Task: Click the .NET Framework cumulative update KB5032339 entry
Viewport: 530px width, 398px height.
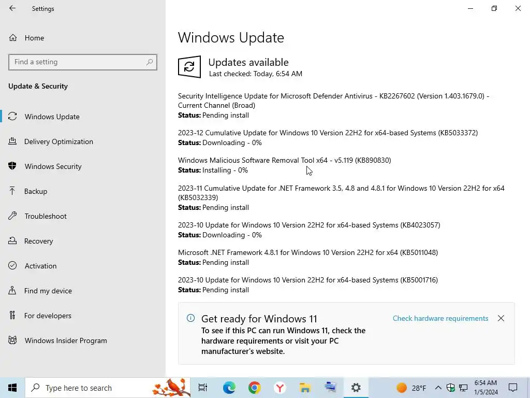Action: click(x=341, y=193)
